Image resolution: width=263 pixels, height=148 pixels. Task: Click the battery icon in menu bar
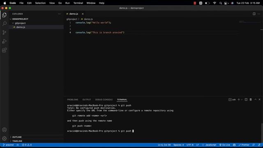tap(207, 3)
